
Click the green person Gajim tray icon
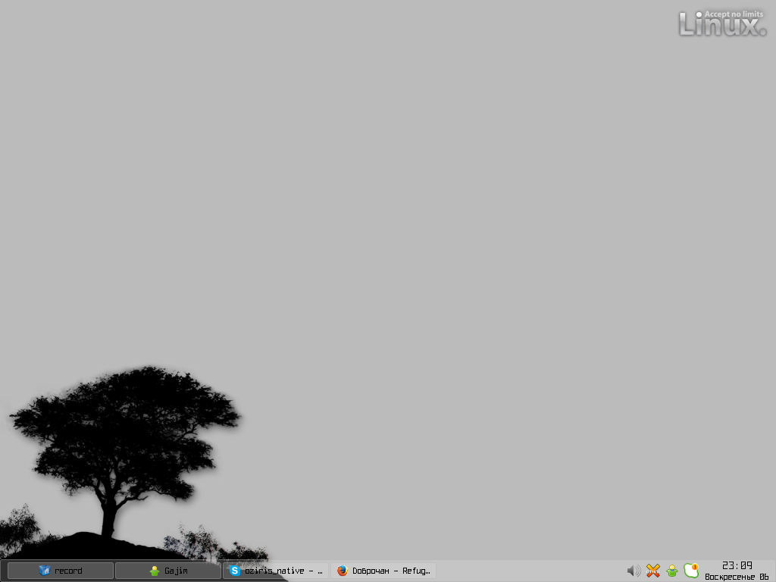tap(671, 571)
